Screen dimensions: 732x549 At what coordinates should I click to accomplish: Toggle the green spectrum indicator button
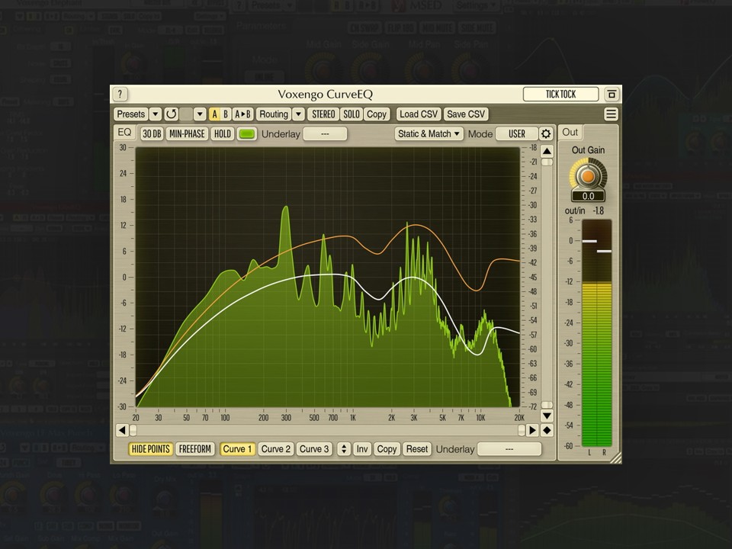pyautogui.click(x=246, y=134)
